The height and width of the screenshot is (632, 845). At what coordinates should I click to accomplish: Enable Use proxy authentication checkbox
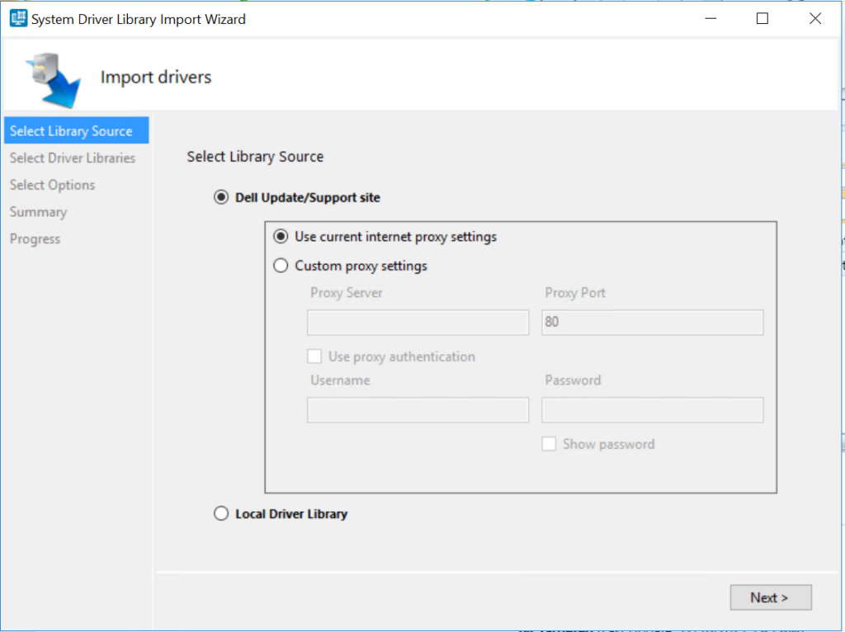(x=314, y=356)
